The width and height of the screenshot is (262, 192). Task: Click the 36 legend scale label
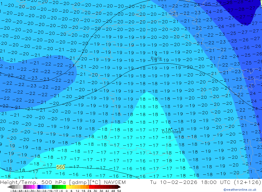(x=101, y=191)
